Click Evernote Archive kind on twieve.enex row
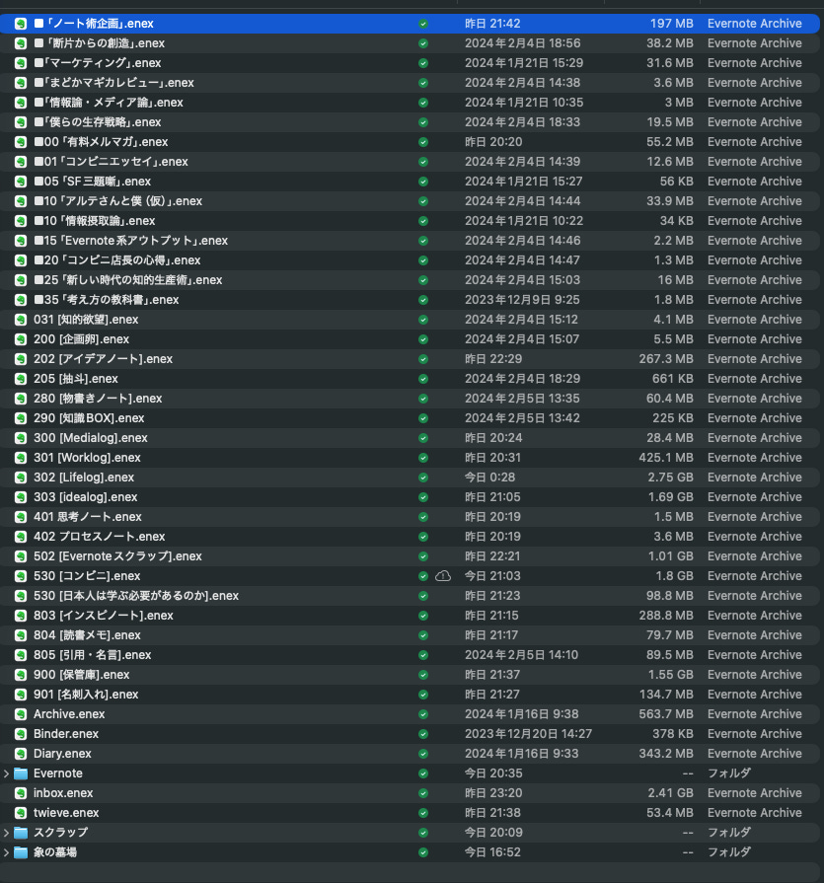The width and height of the screenshot is (824, 883). (x=755, y=813)
